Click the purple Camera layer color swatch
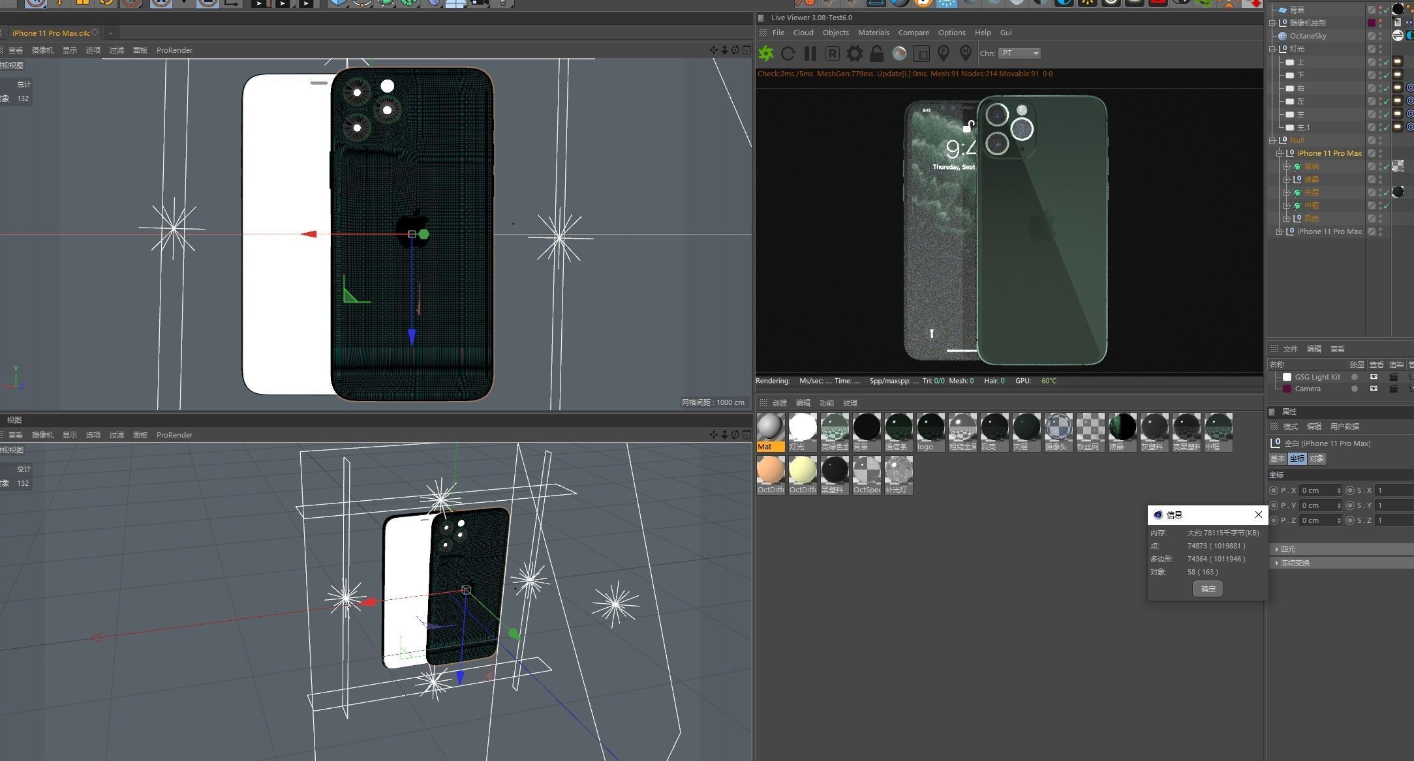Screen dimensions: 1414x761 pyautogui.click(x=1287, y=389)
